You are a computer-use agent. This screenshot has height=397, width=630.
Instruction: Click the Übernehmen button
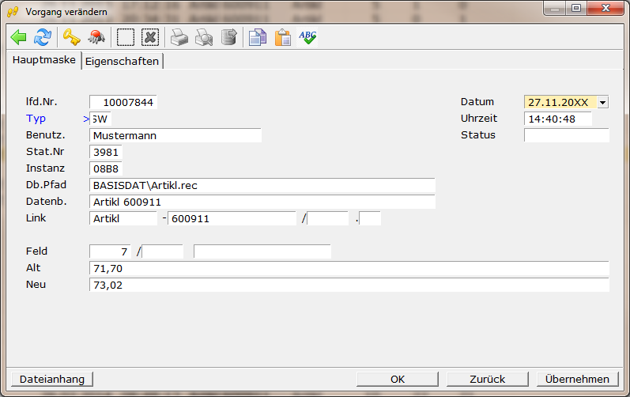(577, 379)
